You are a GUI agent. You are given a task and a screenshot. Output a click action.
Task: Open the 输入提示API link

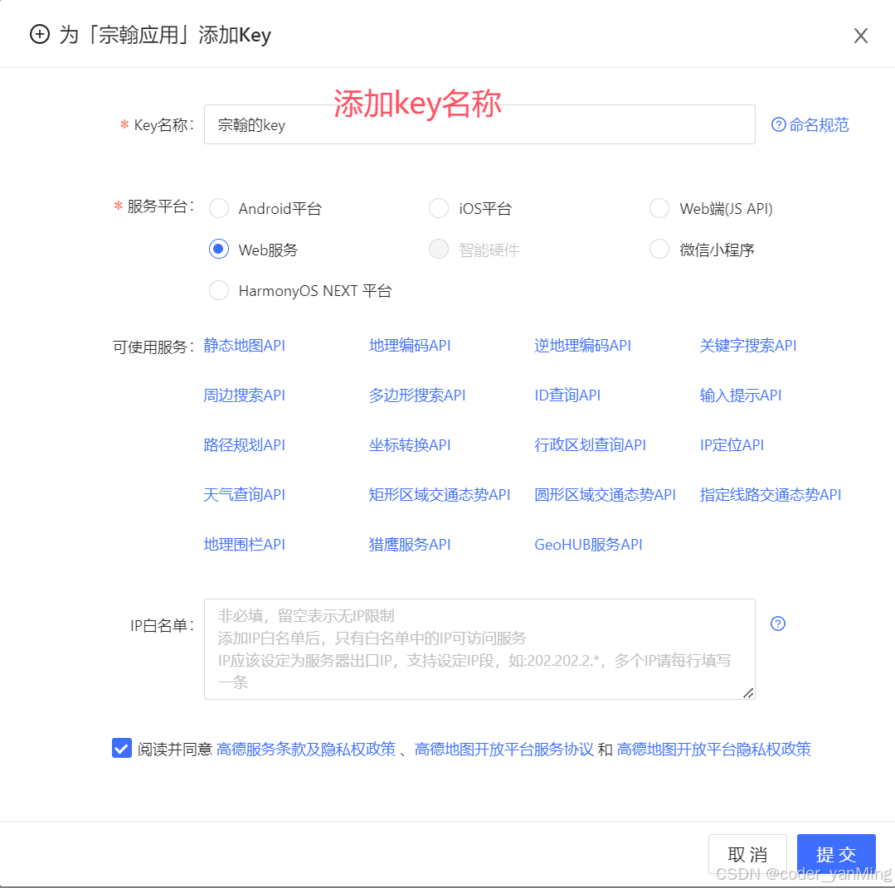(741, 395)
